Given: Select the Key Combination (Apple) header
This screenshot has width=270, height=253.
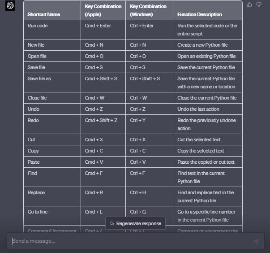Looking at the screenshot, I should pyautogui.click(x=103, y=10).
